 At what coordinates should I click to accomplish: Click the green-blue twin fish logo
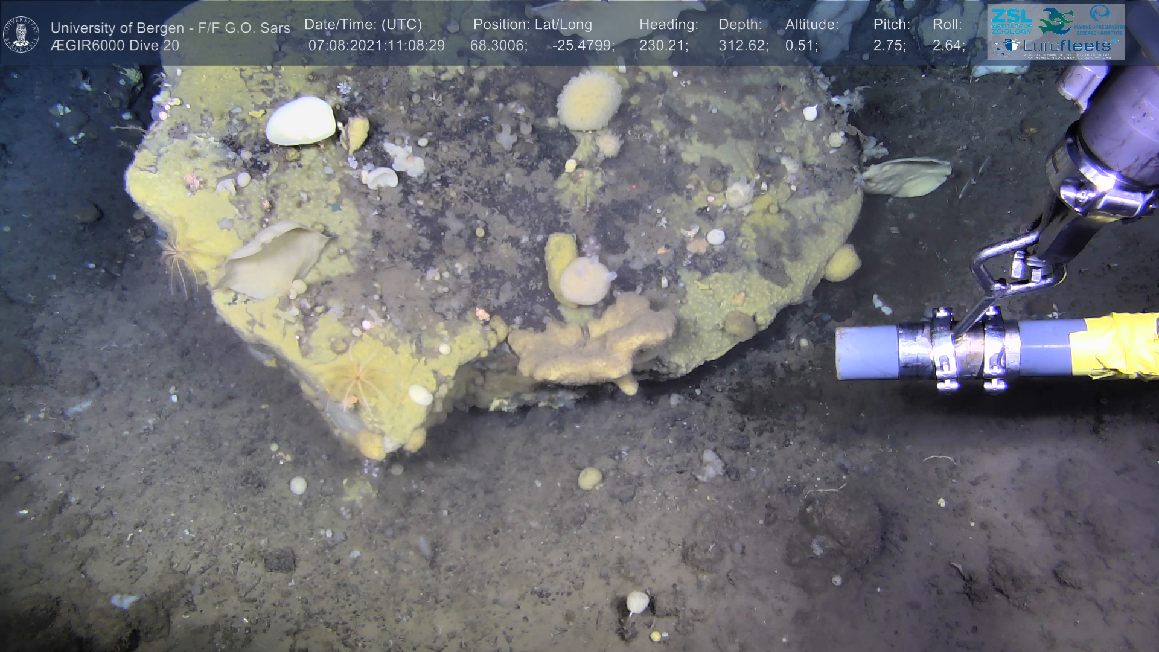(1055, 21)
